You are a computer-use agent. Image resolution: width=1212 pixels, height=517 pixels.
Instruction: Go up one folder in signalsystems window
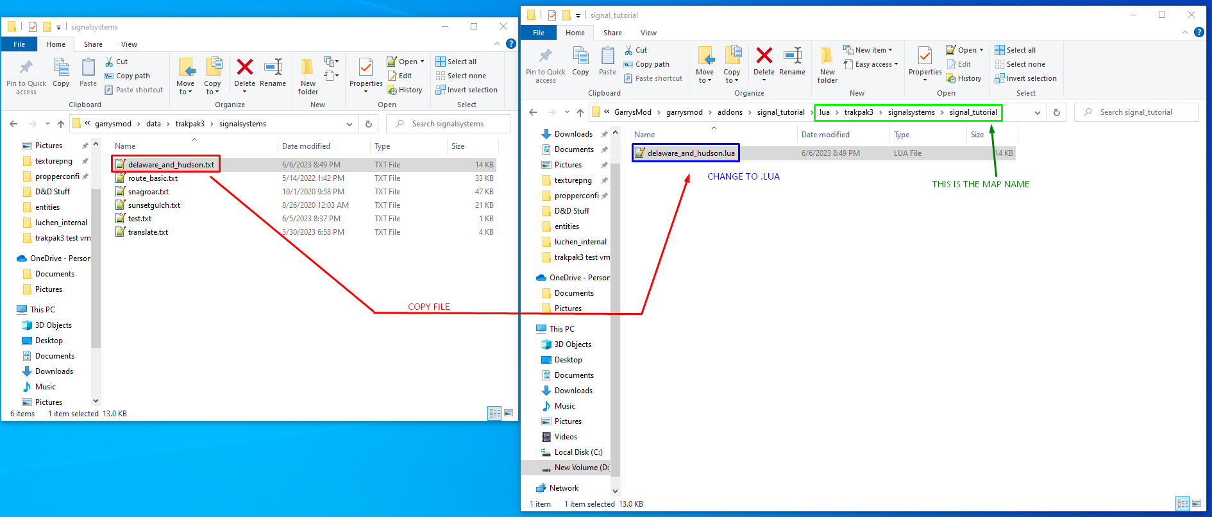(61, 124)
